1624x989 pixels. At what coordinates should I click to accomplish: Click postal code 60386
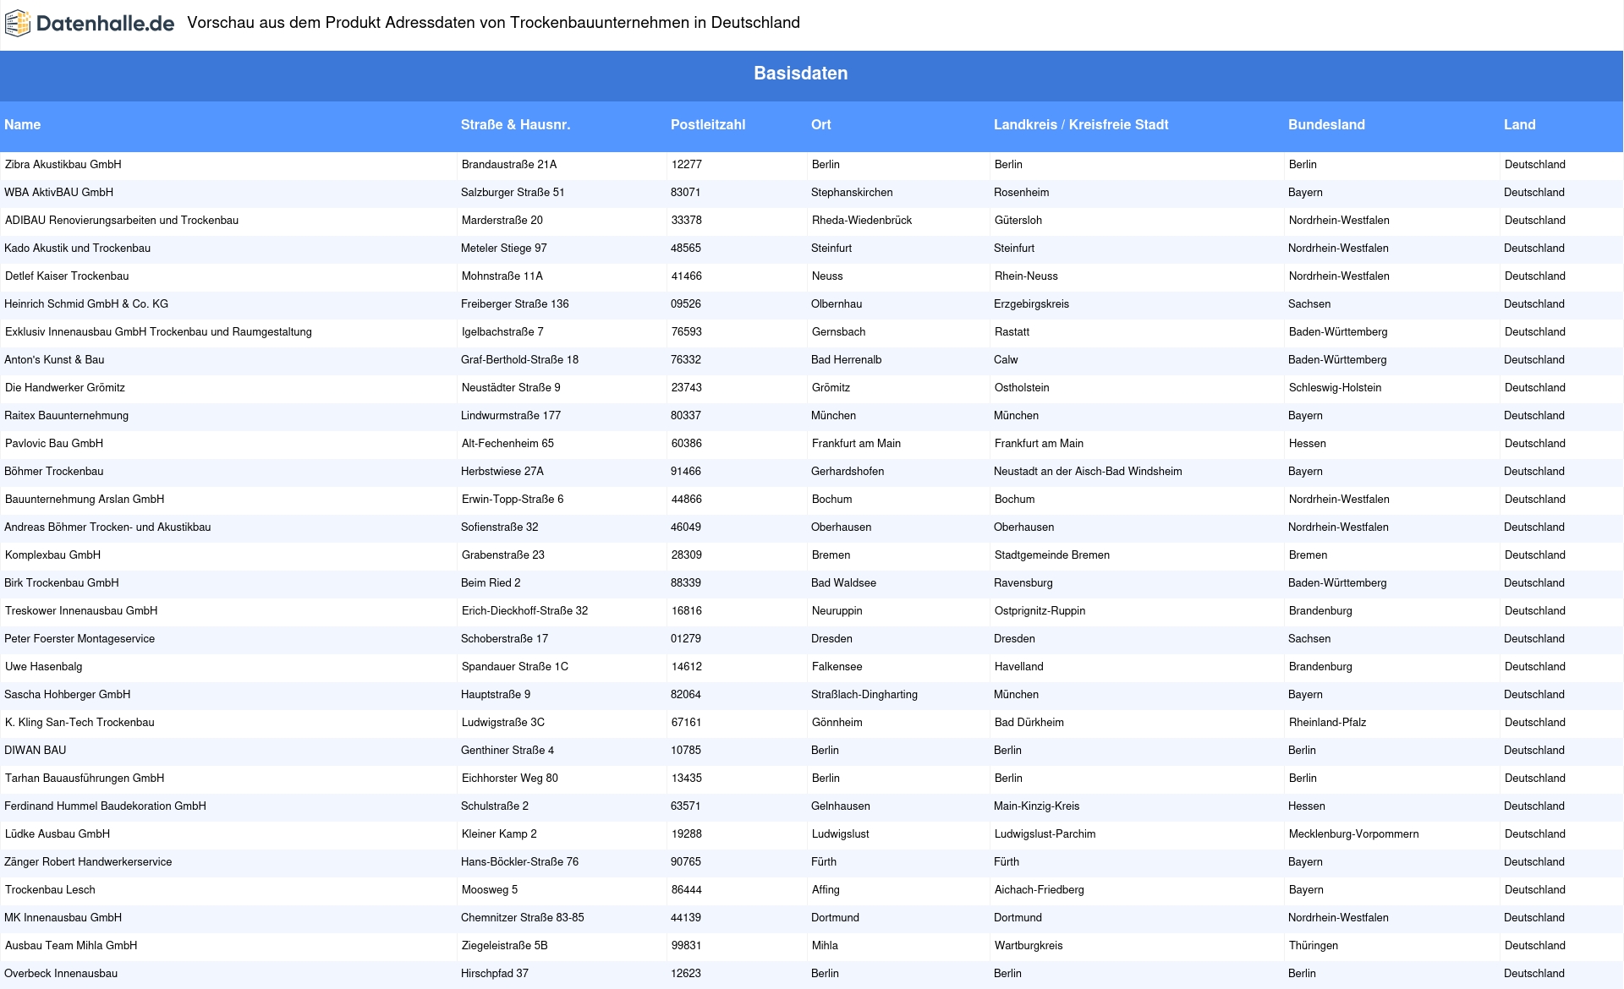pyautogui.click(x=686, y=444)
